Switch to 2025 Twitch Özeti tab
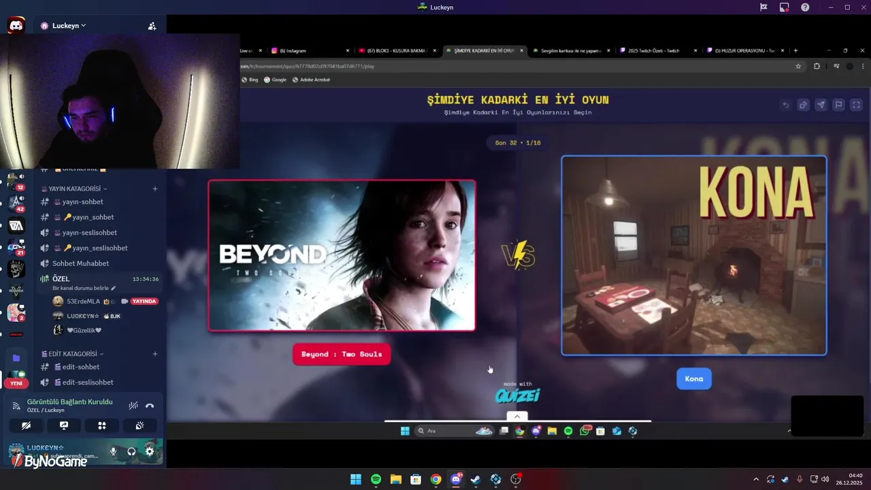Image resolution: width=871 pixels, height=490 pixels. pyautogui.click(x=659, y=50)
